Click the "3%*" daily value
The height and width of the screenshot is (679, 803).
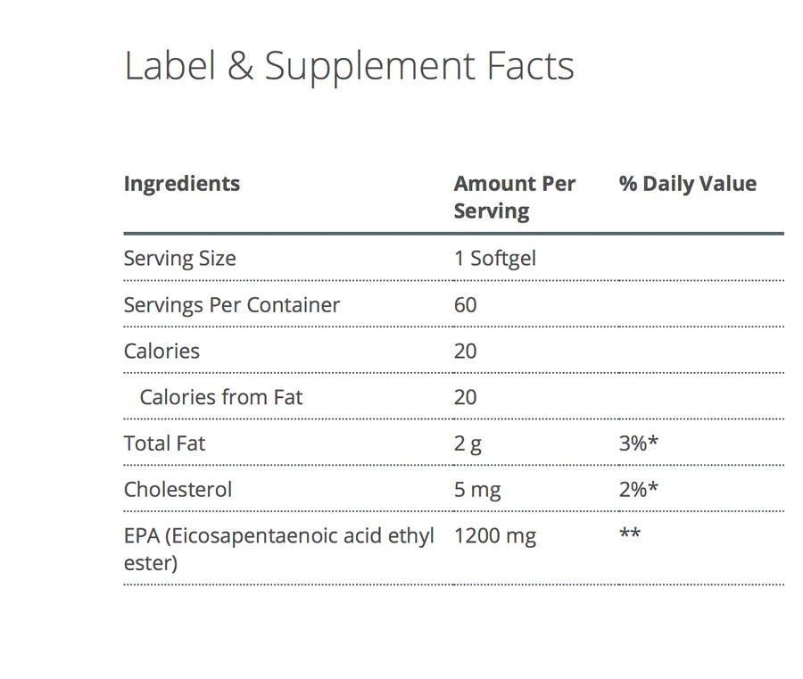tap(638, 443)
